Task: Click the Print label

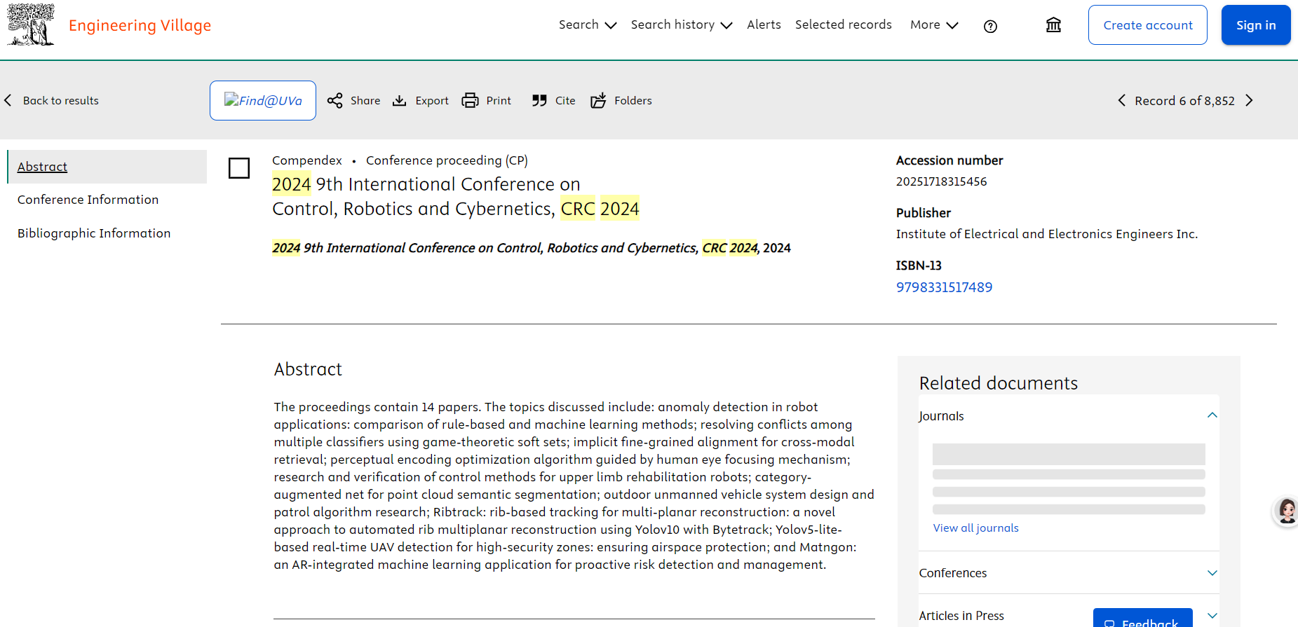Action: (499, 101)
